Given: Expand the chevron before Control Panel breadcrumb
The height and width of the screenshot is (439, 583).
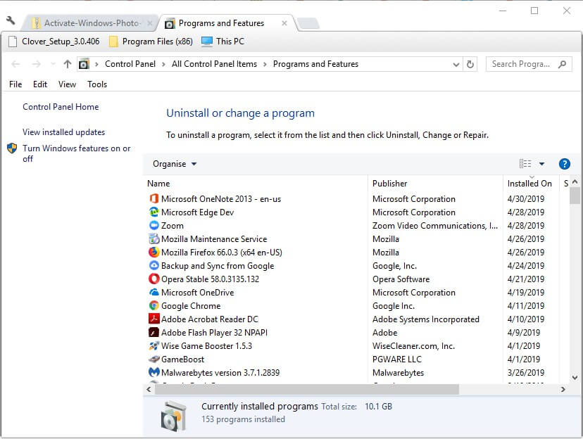Looking at the screenshot, I should click(96, 64).
